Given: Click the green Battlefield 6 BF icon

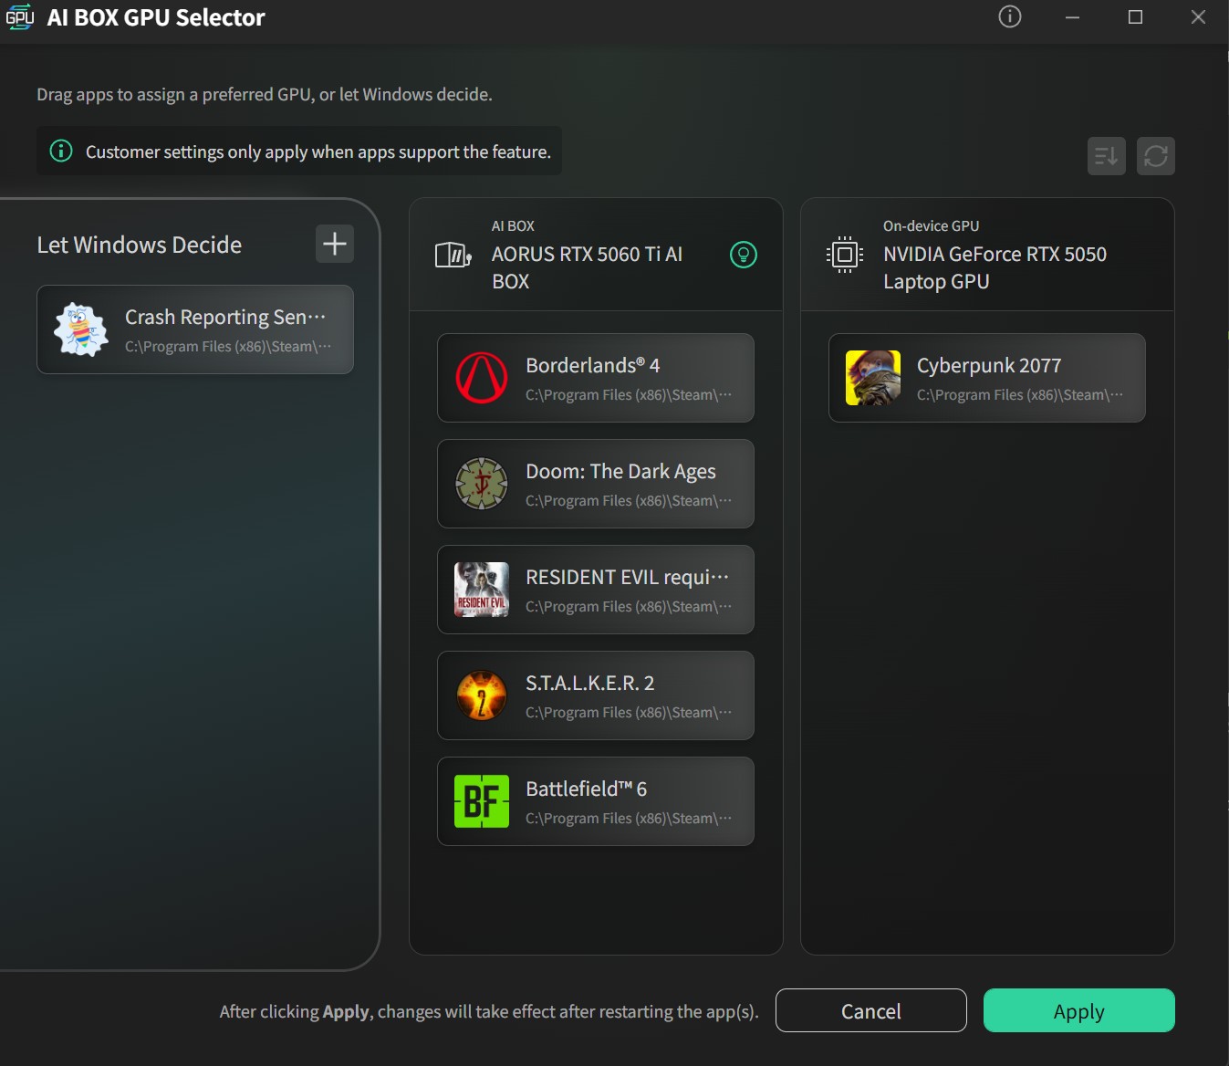Looking at the screenshot, I should 482,801.
